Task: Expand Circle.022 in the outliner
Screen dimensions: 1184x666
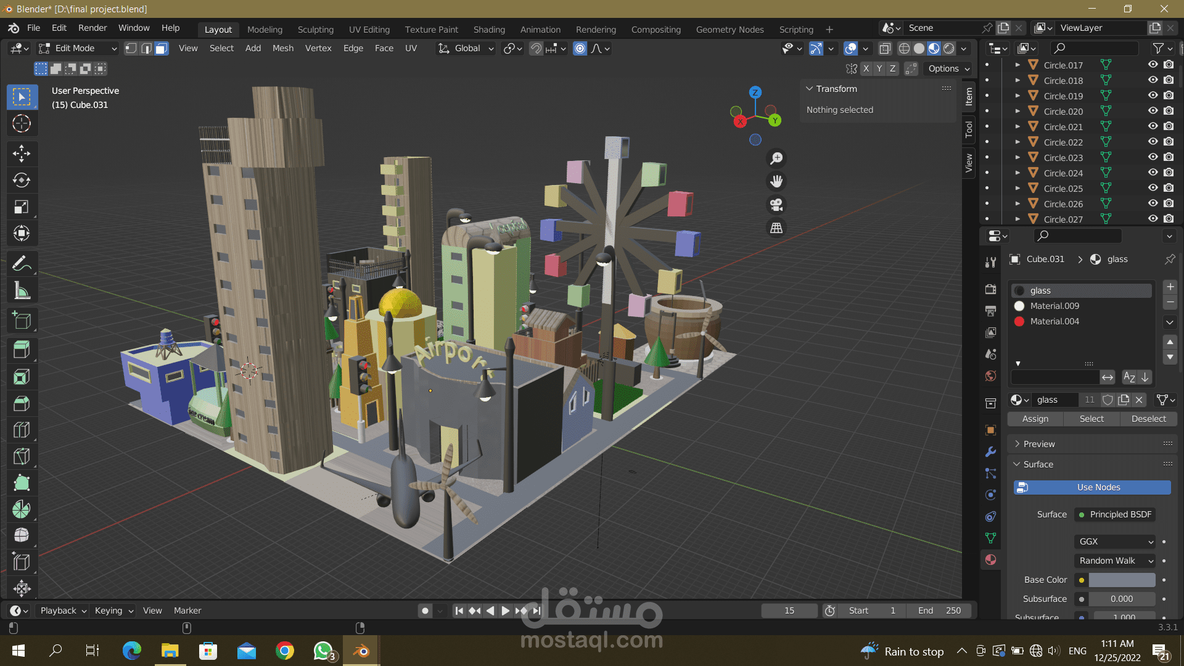Action: click(1019, 142)
